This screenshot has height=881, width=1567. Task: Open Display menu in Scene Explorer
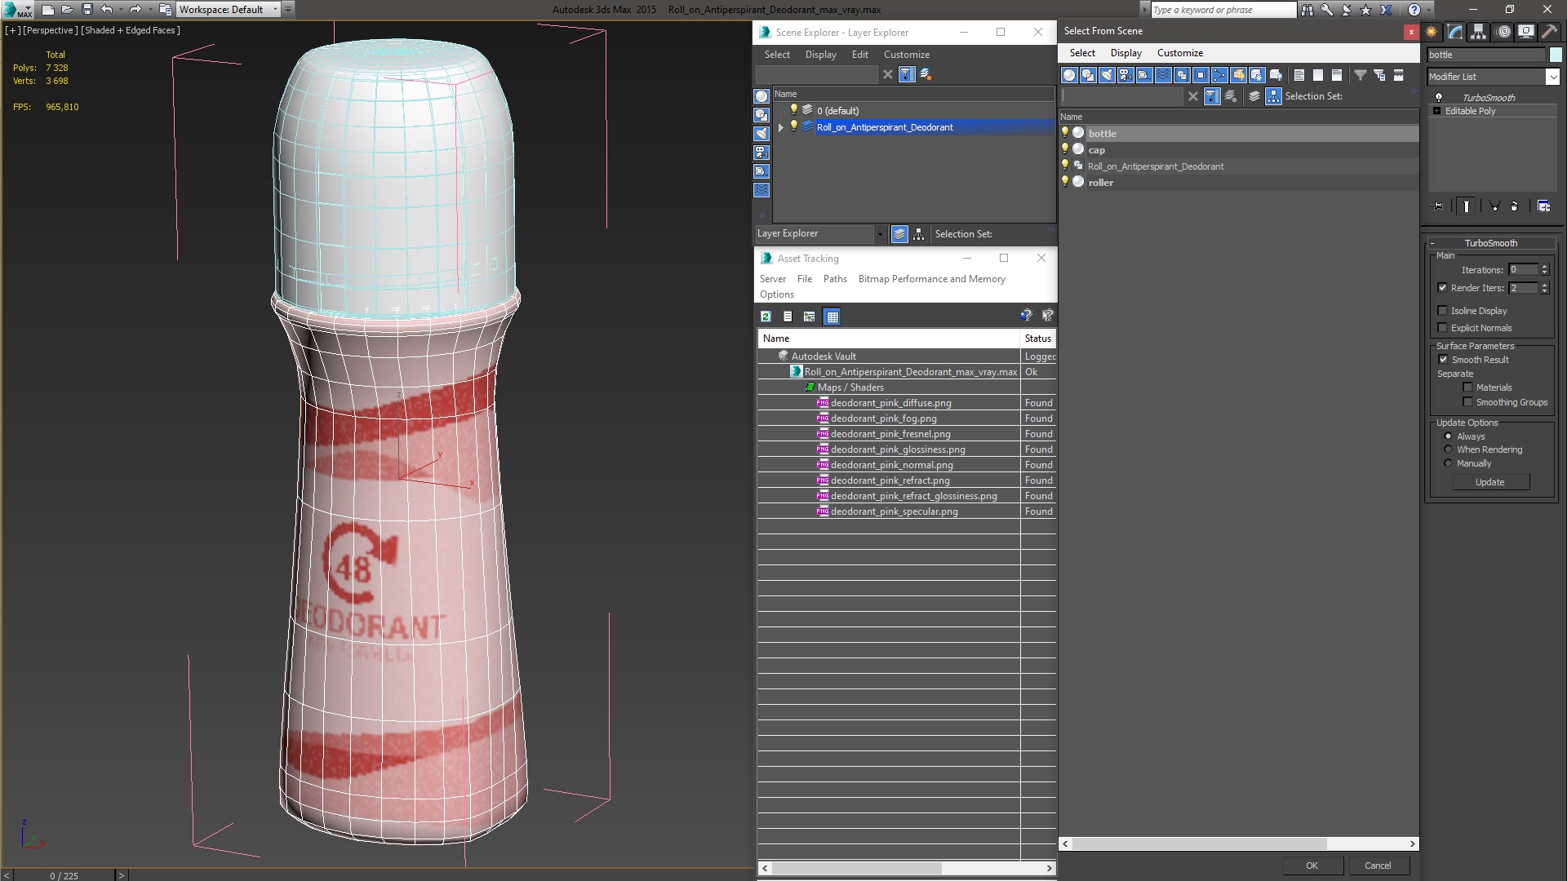tap(820, 55)
